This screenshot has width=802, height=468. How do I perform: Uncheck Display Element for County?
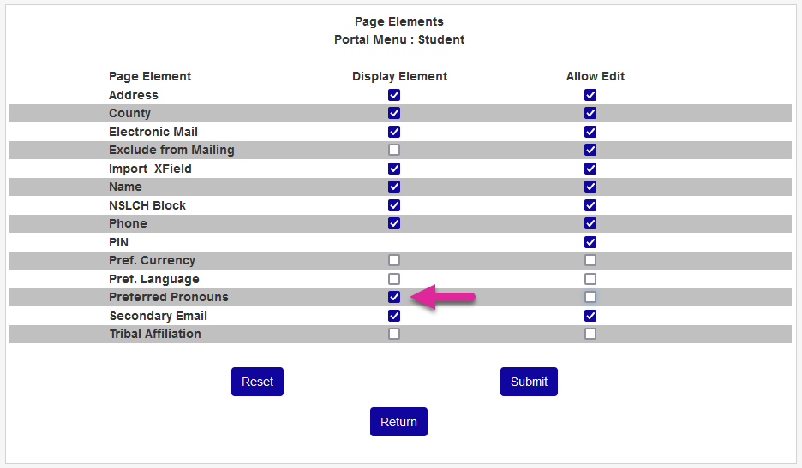click(394, 113)
